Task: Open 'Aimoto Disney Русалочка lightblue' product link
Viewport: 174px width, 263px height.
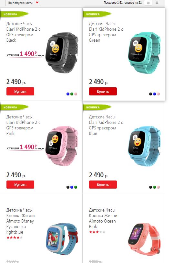Action: (x=20, y=221)
